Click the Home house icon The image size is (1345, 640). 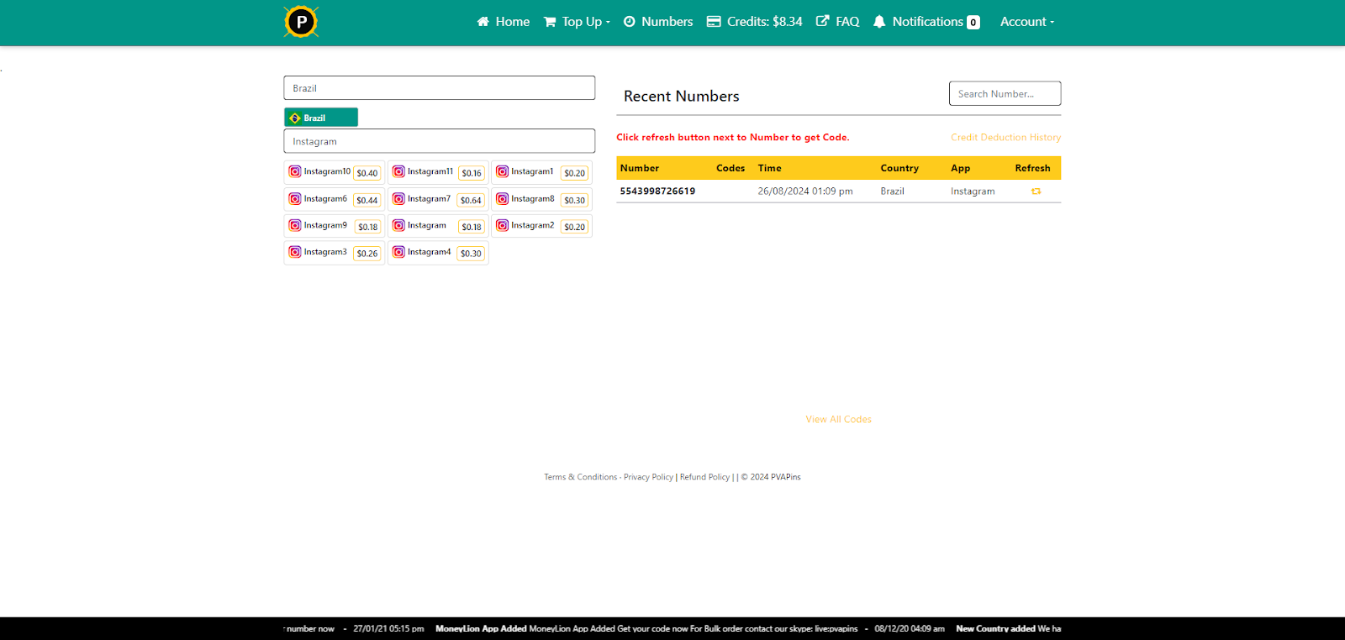click(483, 22)
